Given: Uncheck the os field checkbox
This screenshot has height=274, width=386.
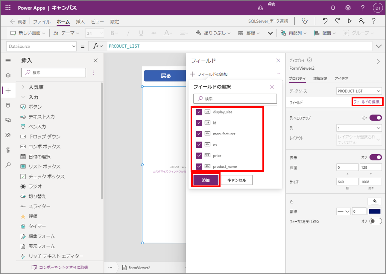Looking at the screenshot, I should [199, 144].
